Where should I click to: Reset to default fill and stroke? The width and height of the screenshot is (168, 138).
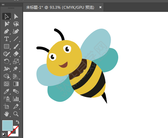tap(4, 135)
